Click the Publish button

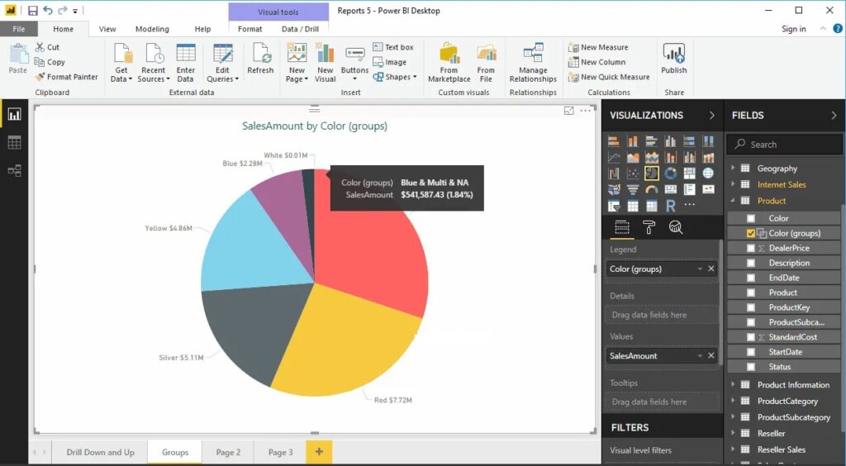coord(674,58)
